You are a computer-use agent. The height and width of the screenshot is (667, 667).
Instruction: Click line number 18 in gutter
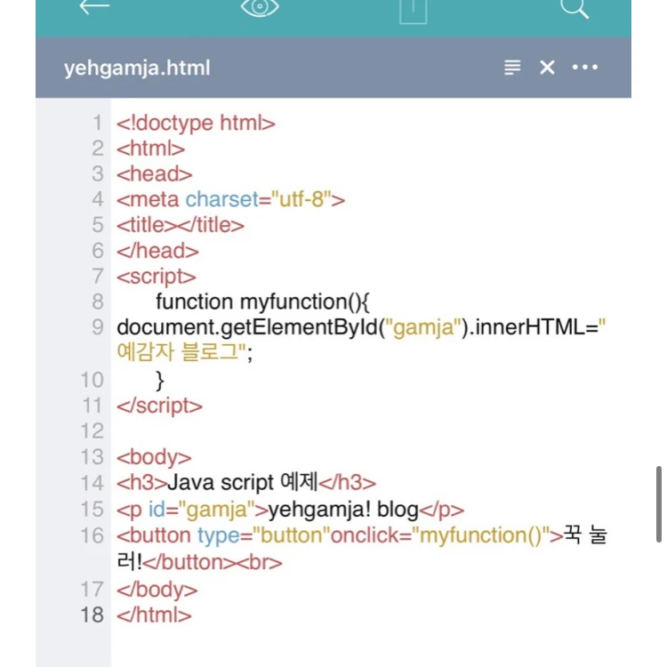click(92, 615)
